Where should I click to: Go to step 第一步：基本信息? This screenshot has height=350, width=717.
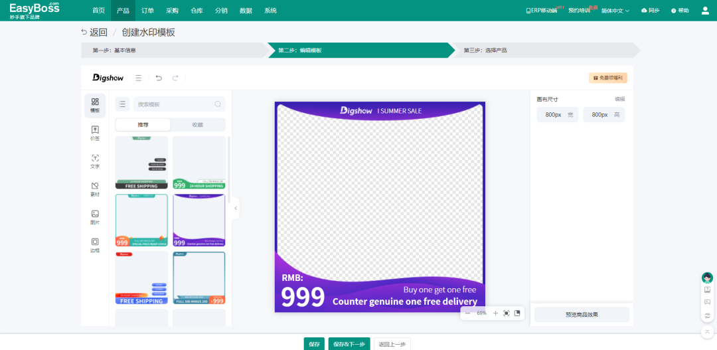tap(174, 50)
